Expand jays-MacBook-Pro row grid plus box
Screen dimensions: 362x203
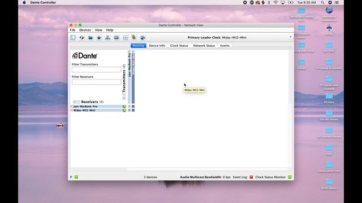coord(130,107)
